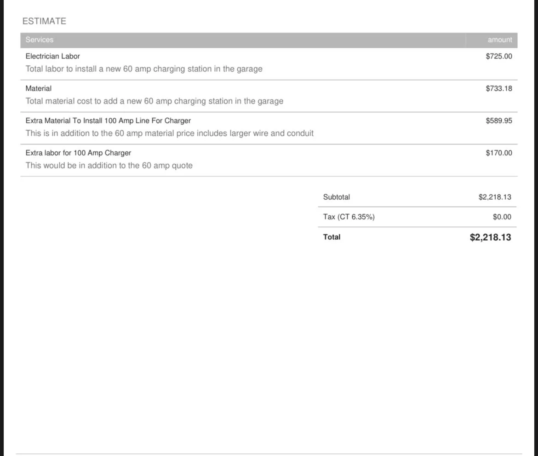Select the Electrician Labor line item title
The height and width of the screenshot is (456, 538).
(x=53, y=56)
